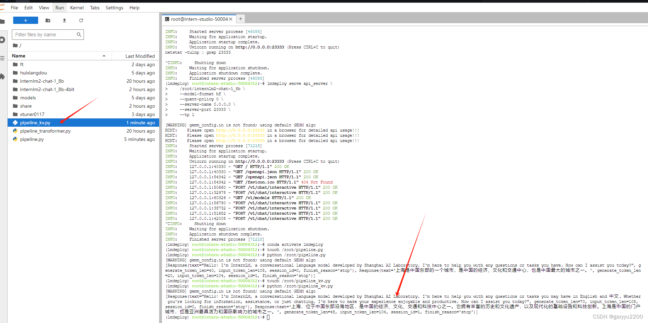The image size is (648, 323).
Task: Open the models folder
Action: pyautogui.click(x=84, y=98)
